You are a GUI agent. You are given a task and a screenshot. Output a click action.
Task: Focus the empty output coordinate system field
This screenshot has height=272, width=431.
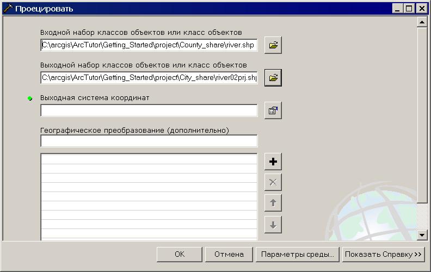[149, 110]
